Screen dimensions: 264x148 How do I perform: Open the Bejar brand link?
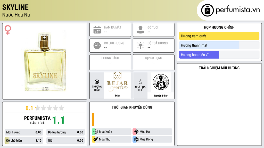(x=117, y=96)
